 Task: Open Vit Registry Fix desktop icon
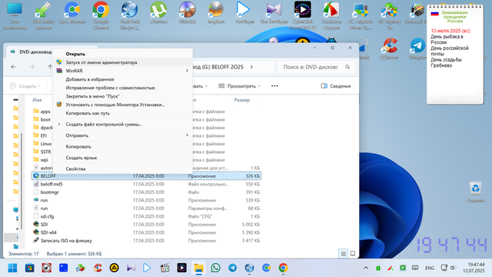pyautogui.click(x=389, y=15)
